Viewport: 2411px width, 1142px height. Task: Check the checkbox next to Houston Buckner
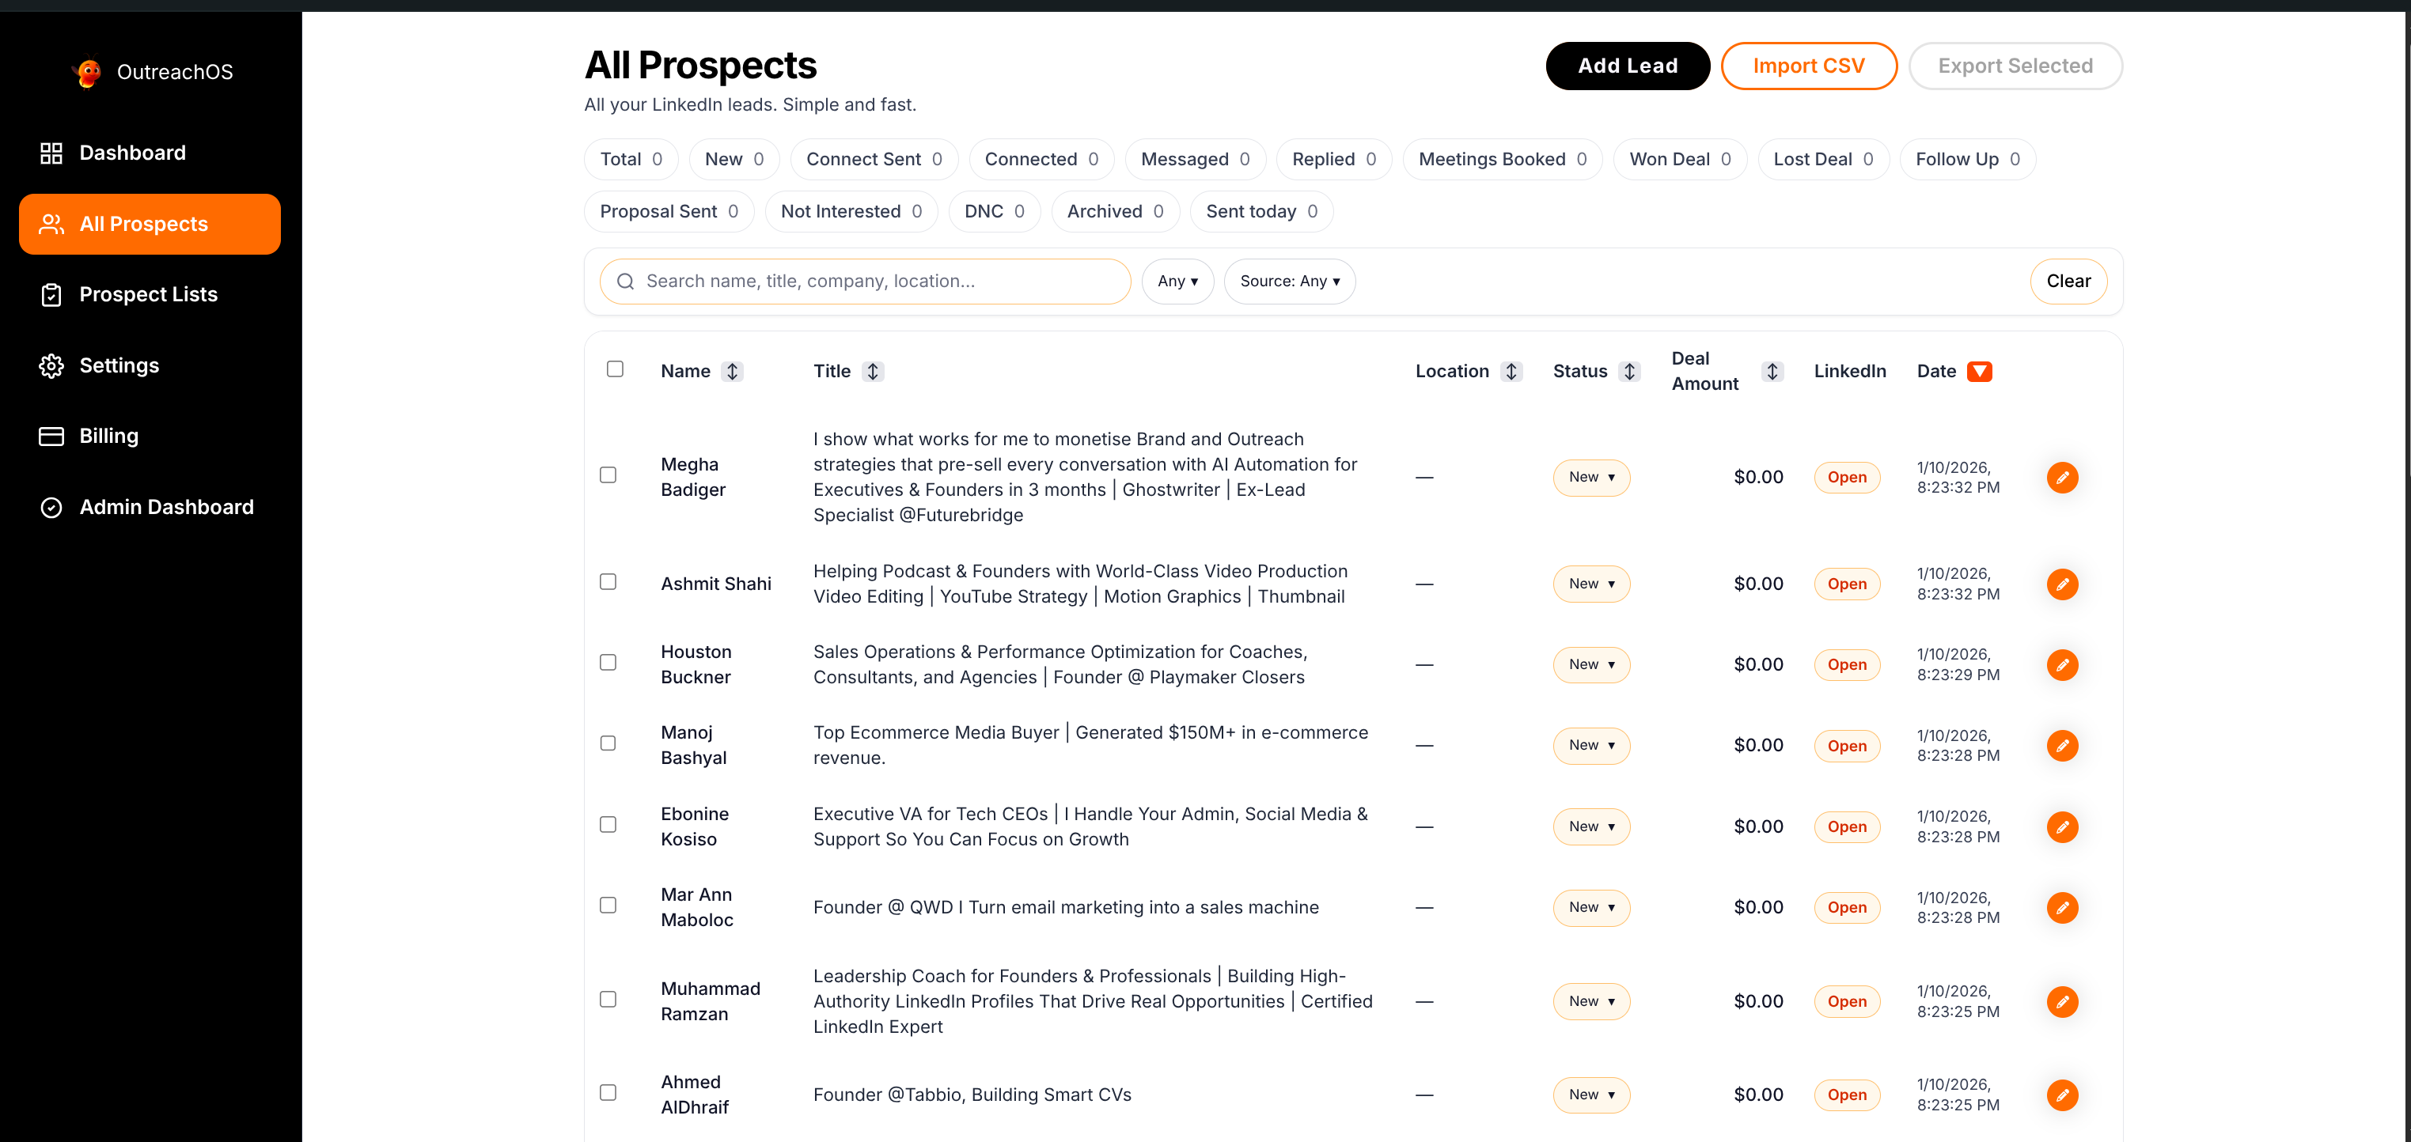pyautogui.click(x=608, y=662)
